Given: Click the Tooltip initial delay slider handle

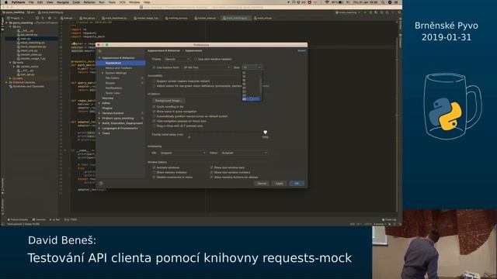Looking at the screenshot, I should tap(266, 133).
